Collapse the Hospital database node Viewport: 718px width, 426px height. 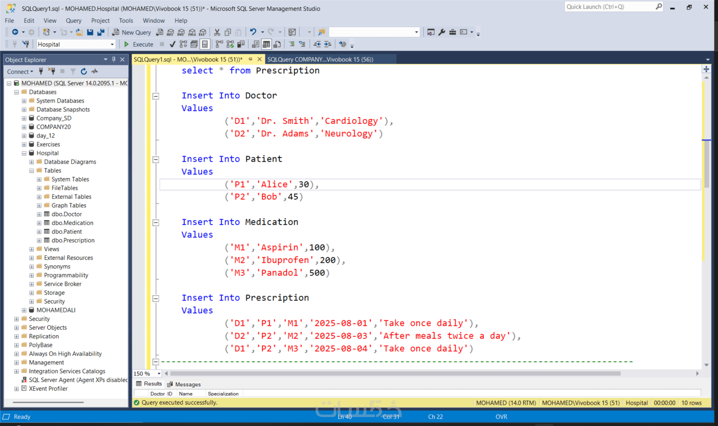click(24, 153)
